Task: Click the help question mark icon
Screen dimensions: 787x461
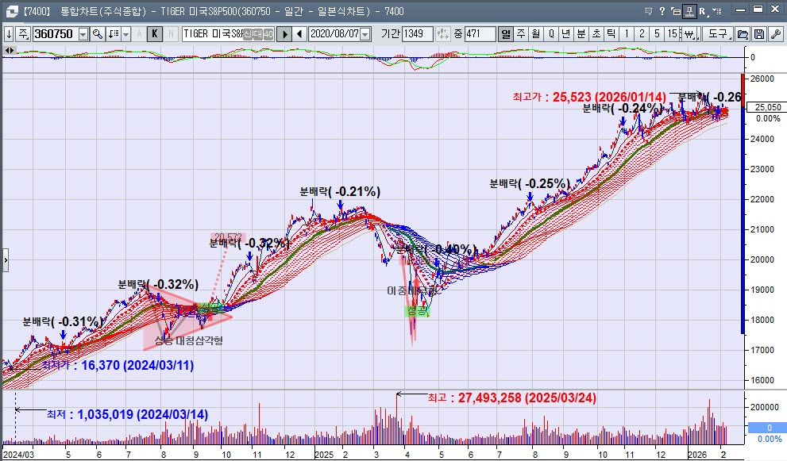Action: tap(662, 11)
